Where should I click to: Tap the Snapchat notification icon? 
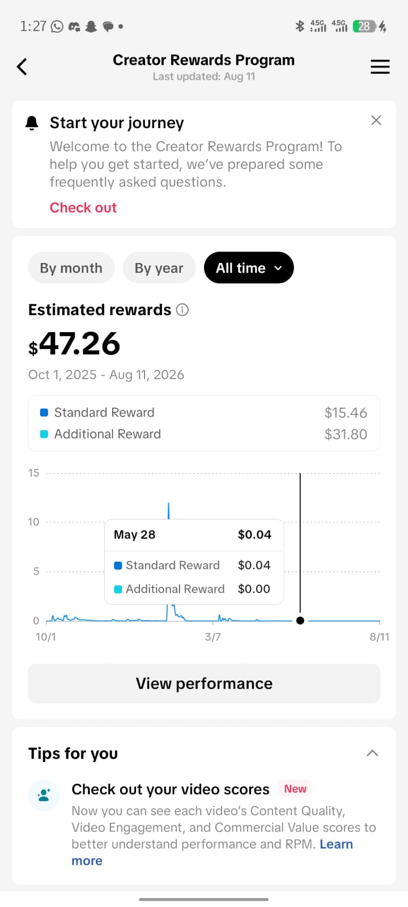click(91, 26)
